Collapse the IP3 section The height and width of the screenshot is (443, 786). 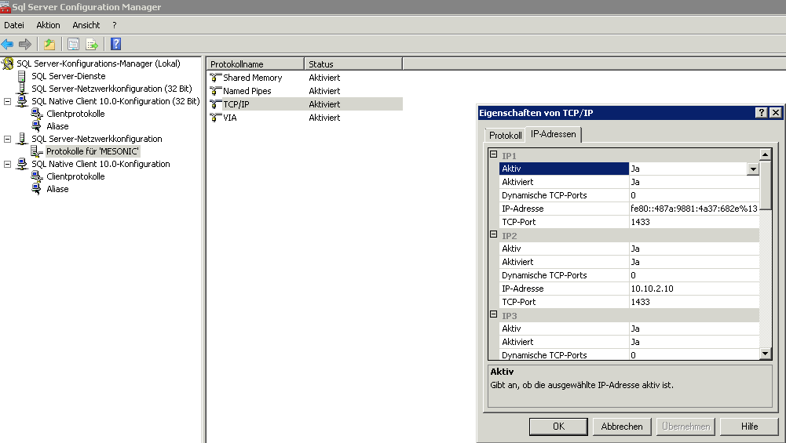494,315
